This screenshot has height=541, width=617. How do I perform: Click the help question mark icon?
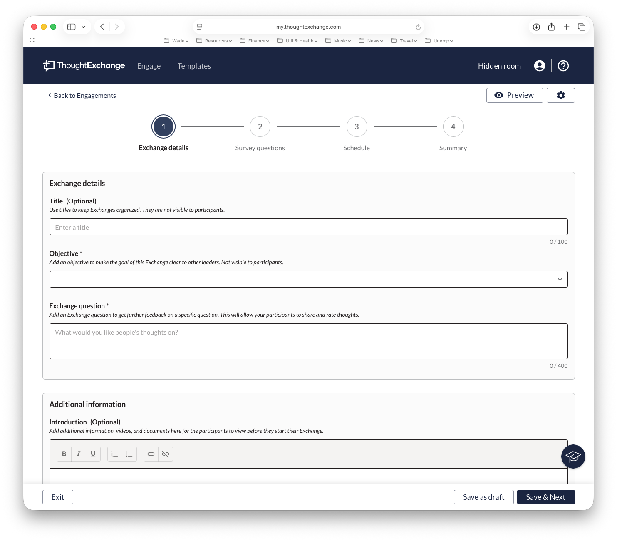pos(563,66)
